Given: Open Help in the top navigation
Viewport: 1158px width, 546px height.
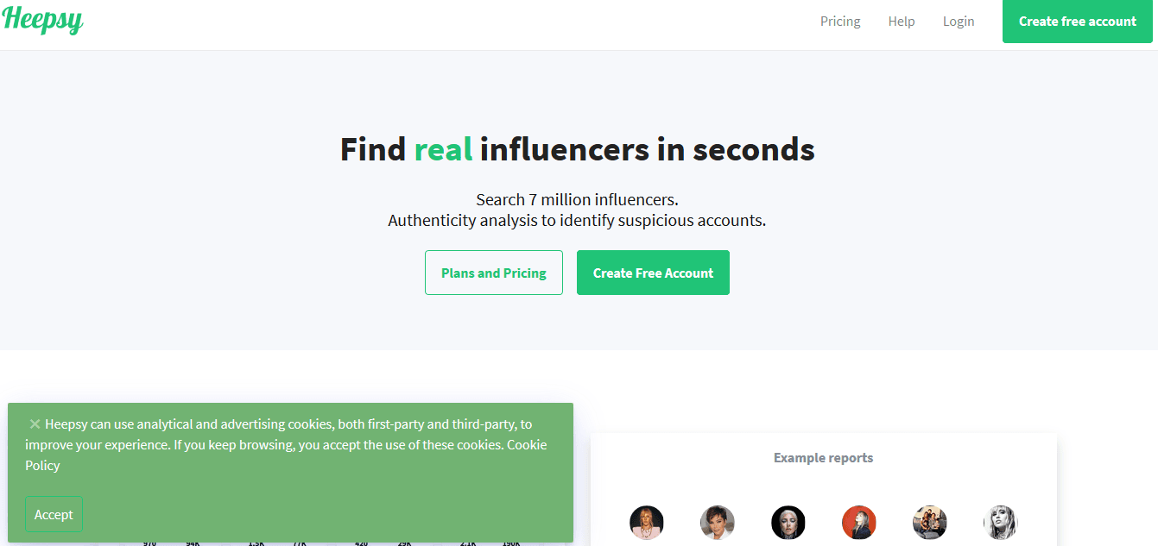Looking at the screenshot, I should coord(902,22).
